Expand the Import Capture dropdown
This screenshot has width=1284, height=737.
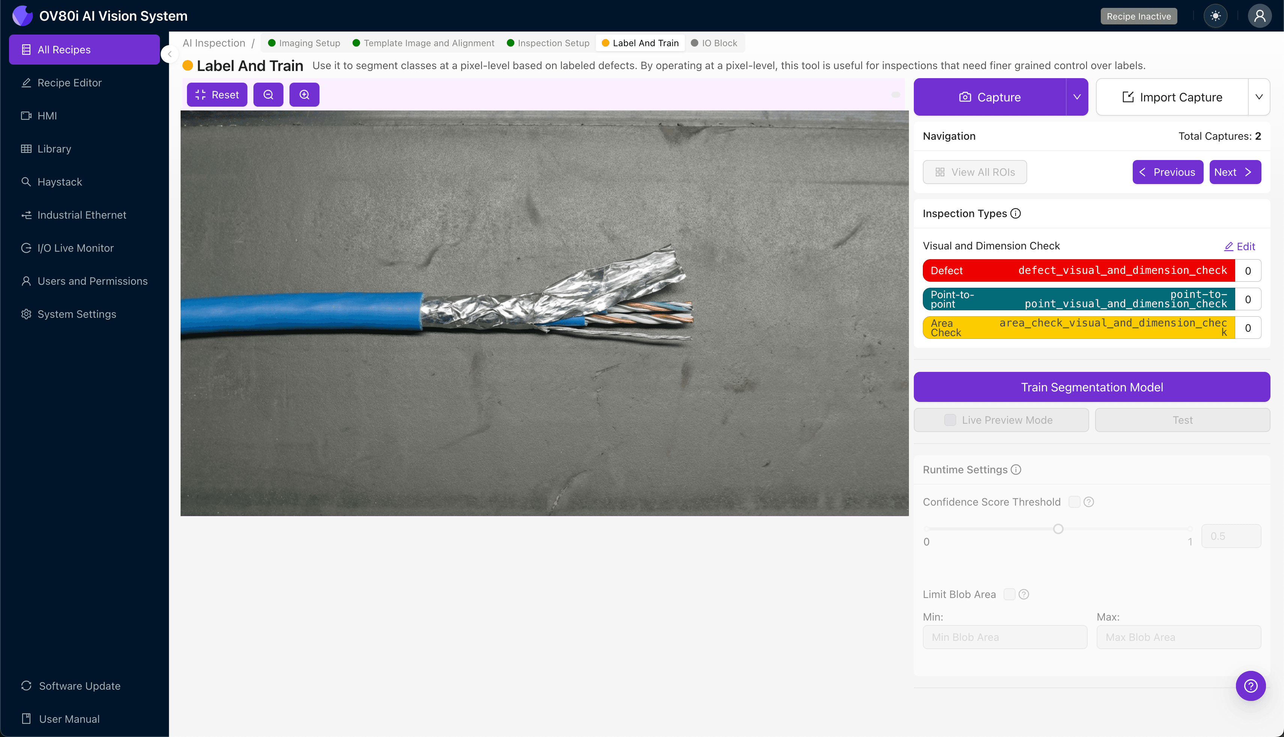(1259, 97)
